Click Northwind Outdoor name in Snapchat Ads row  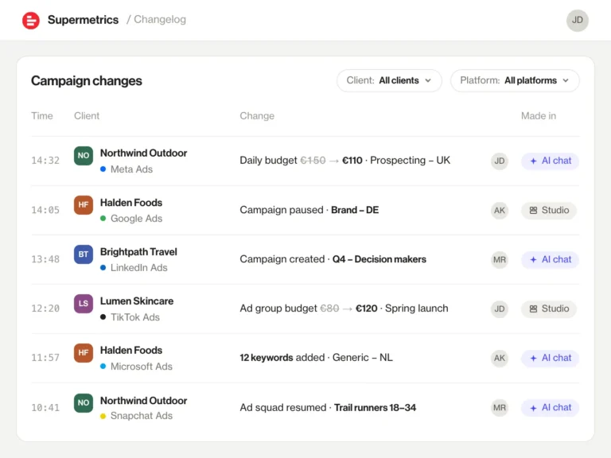click(x=143, y=401)
